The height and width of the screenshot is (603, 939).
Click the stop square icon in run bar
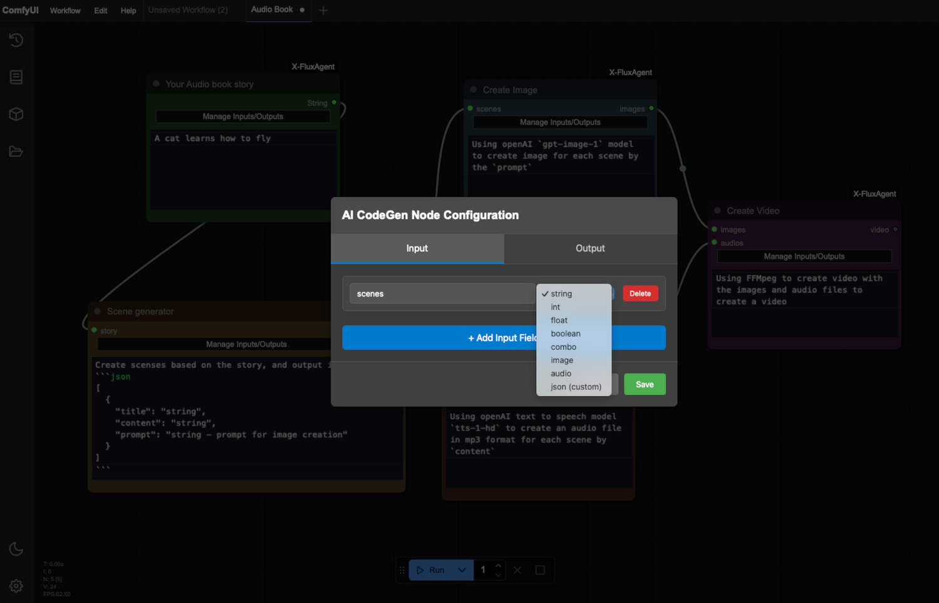pyautogui.click(x=540, y=570)
